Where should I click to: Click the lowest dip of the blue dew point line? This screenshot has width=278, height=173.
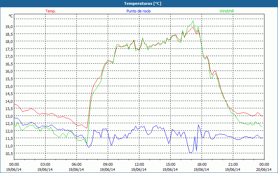[x=190, y=153]
